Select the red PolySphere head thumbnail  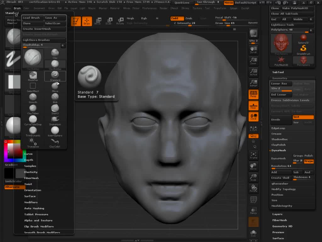click(x=281, y=44)
